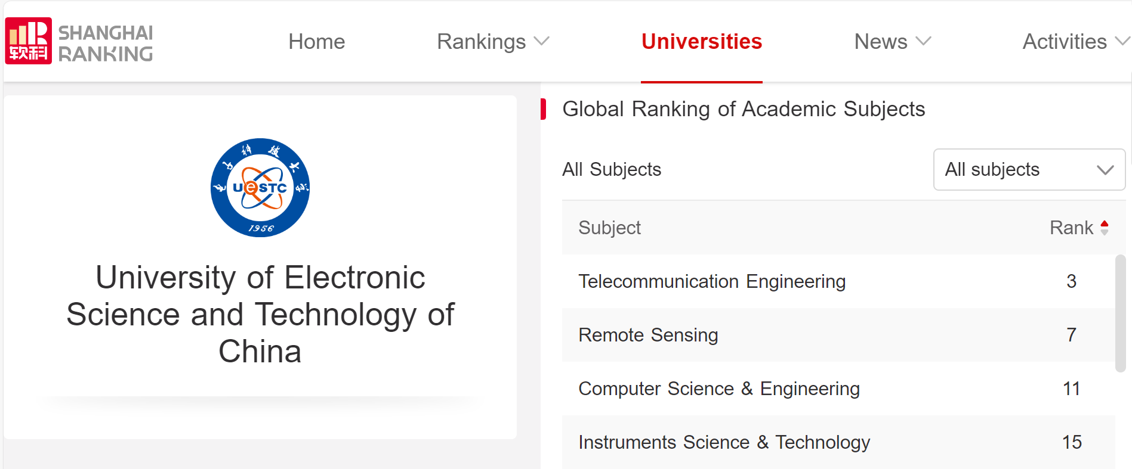Expand the News menu chevron
1132x469 pixels.
pyautogui.click(x=923, y=41)
